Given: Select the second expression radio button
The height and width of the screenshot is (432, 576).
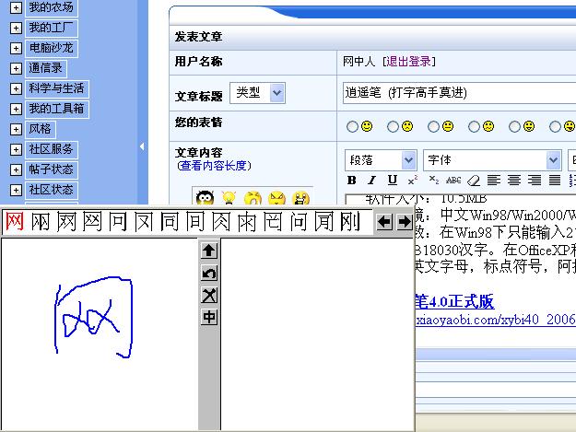Looking at the screenshot, I should pos(393,126).
